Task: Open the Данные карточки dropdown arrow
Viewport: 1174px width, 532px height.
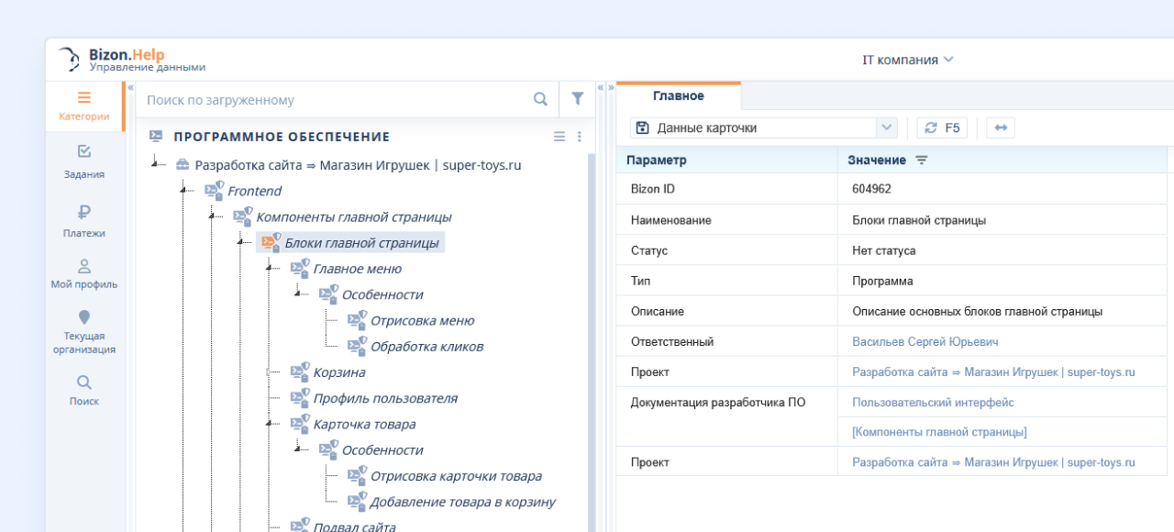Action: click(x=886, y=127)
